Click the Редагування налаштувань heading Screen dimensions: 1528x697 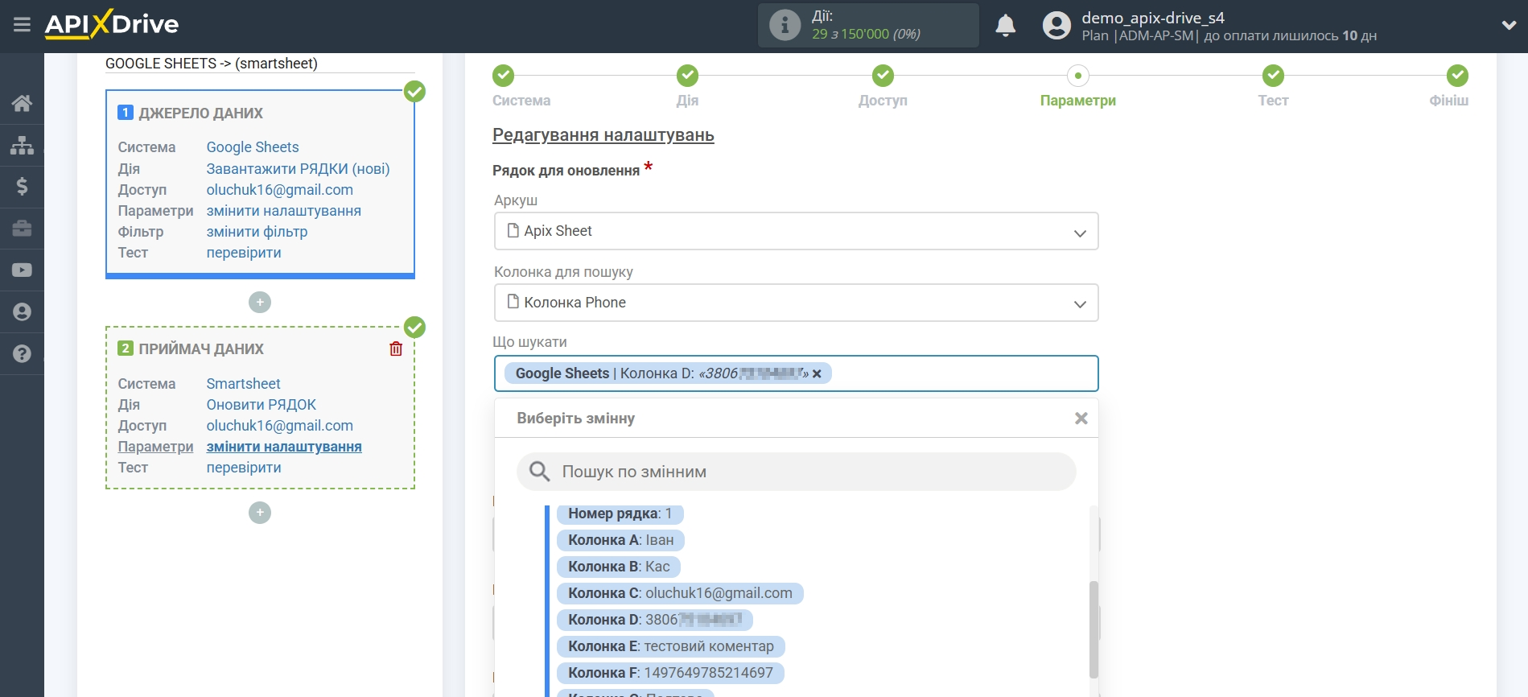[603, 135]
